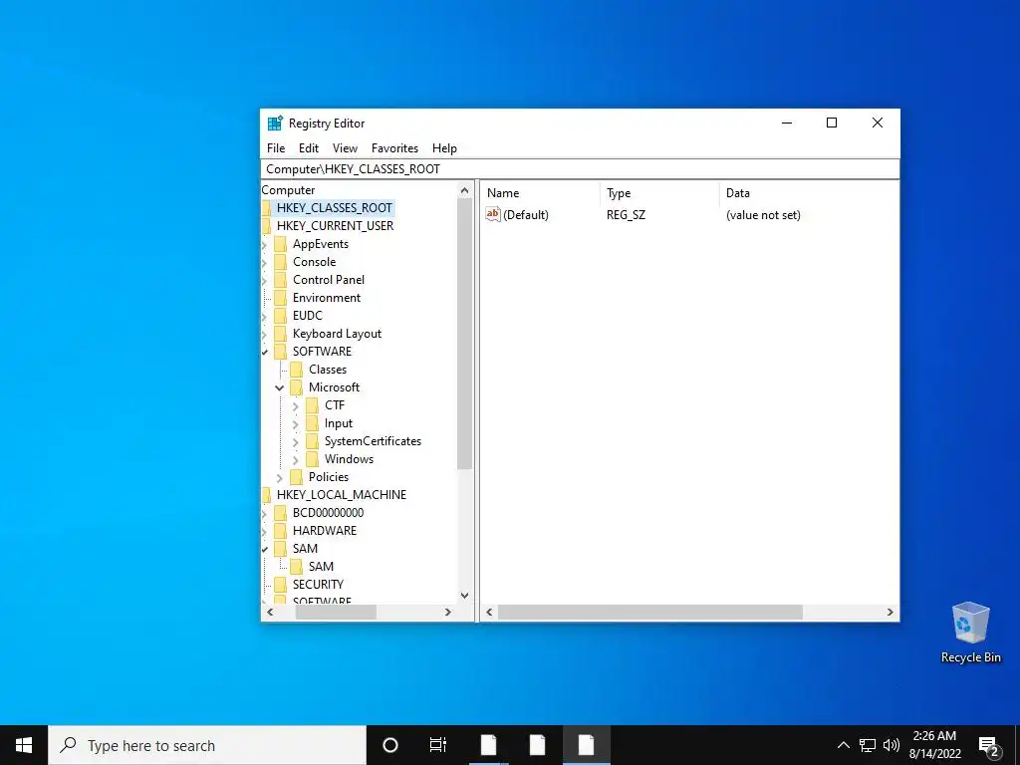Select the BCD00000000 key
The image size is (1020, 765).
coord(328,513)
